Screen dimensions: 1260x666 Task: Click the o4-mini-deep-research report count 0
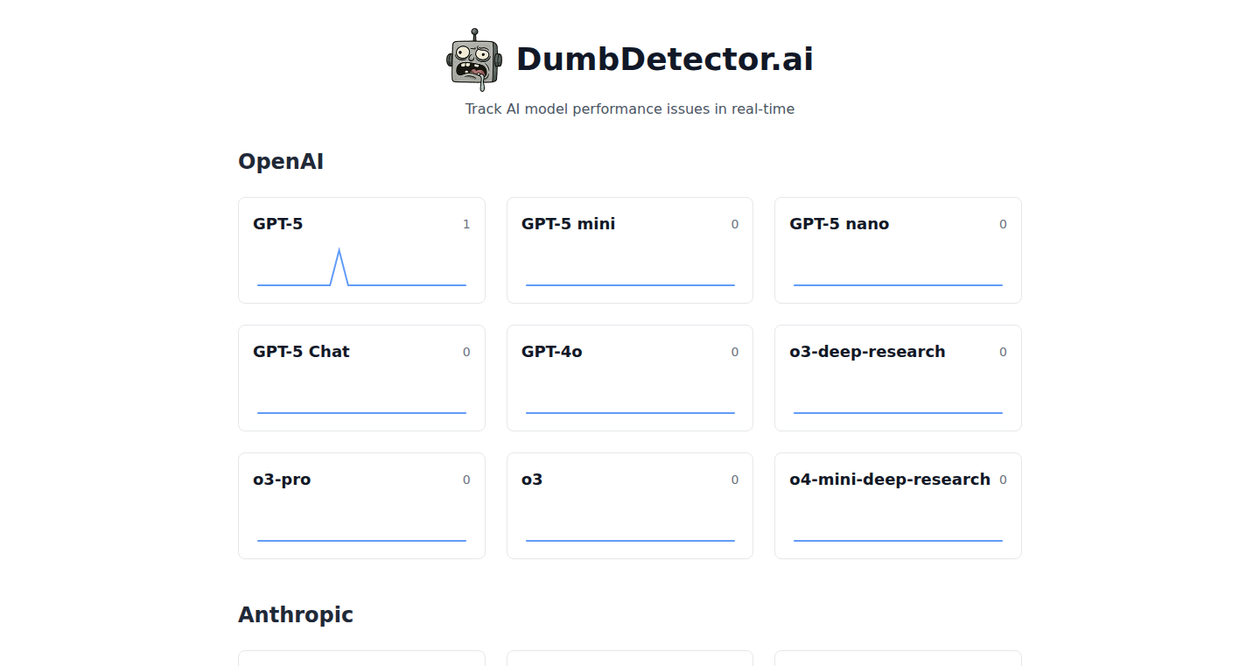(1003, 480)
